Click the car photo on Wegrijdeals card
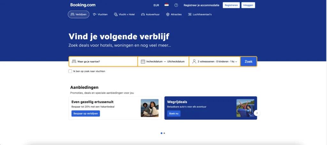Screen dimensions: 327x145 pos(245,108)
